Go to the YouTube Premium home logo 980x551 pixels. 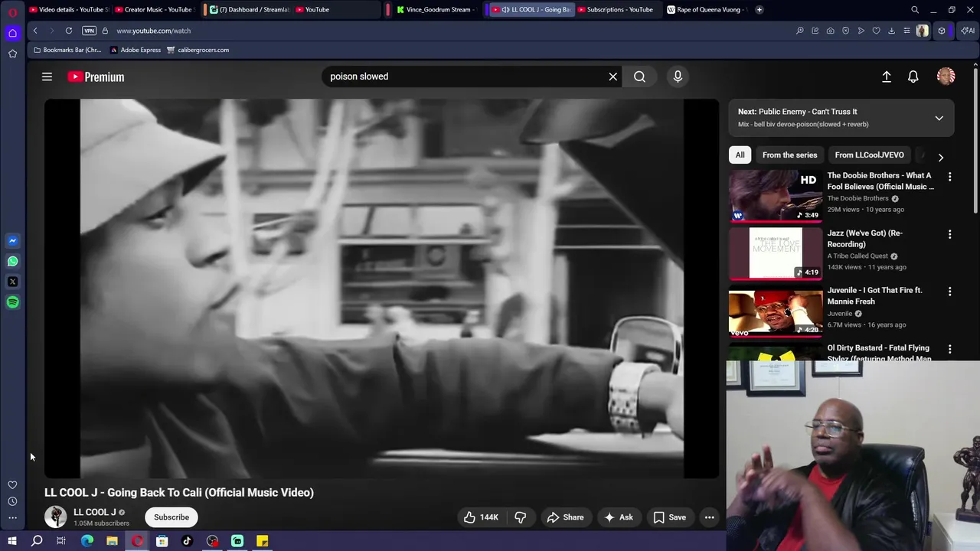96,77
